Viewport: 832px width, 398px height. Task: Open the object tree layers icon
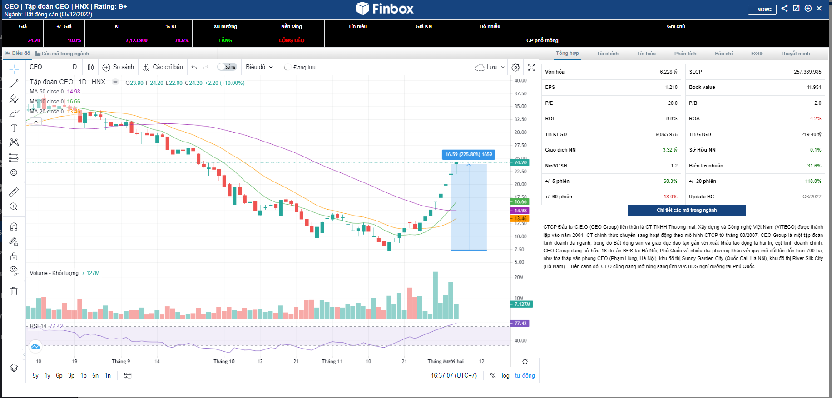pyautogui.click(x=14, y=368)
